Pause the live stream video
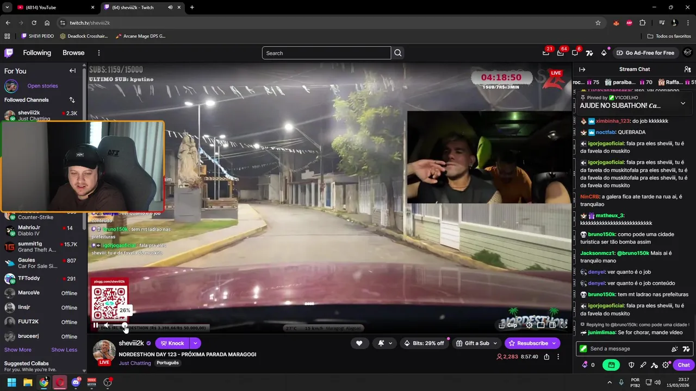The image size is (696, 391). coord(96,325)
